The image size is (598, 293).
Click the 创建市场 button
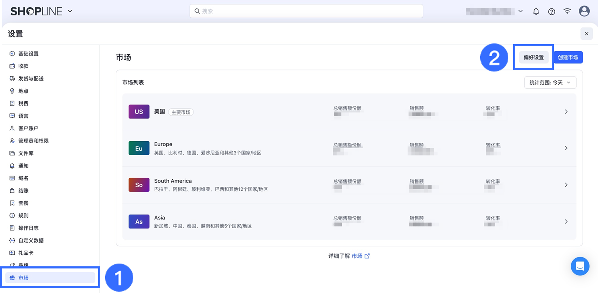568,57
